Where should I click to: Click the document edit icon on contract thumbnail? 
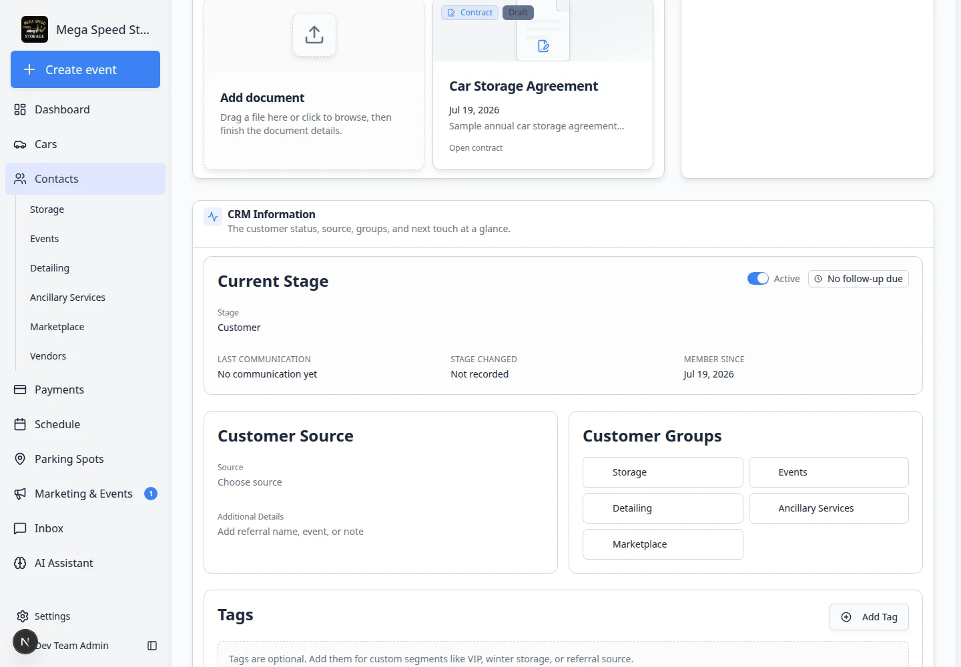tap(543, 46)
